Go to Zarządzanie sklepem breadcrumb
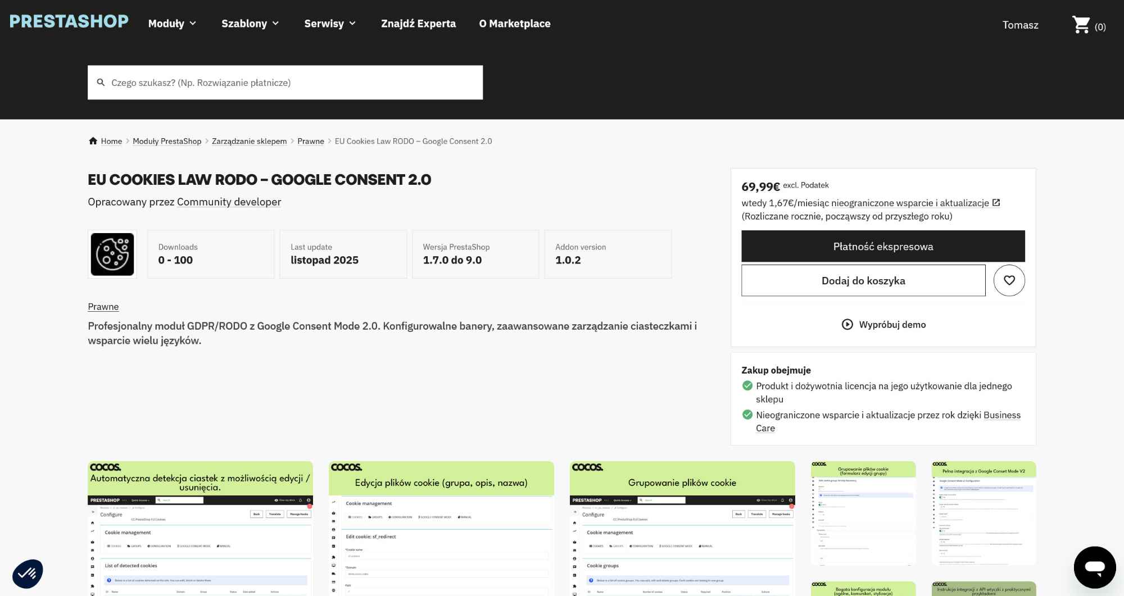 tap(249, 142)
